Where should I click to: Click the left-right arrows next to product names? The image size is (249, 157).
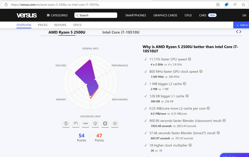239,32
